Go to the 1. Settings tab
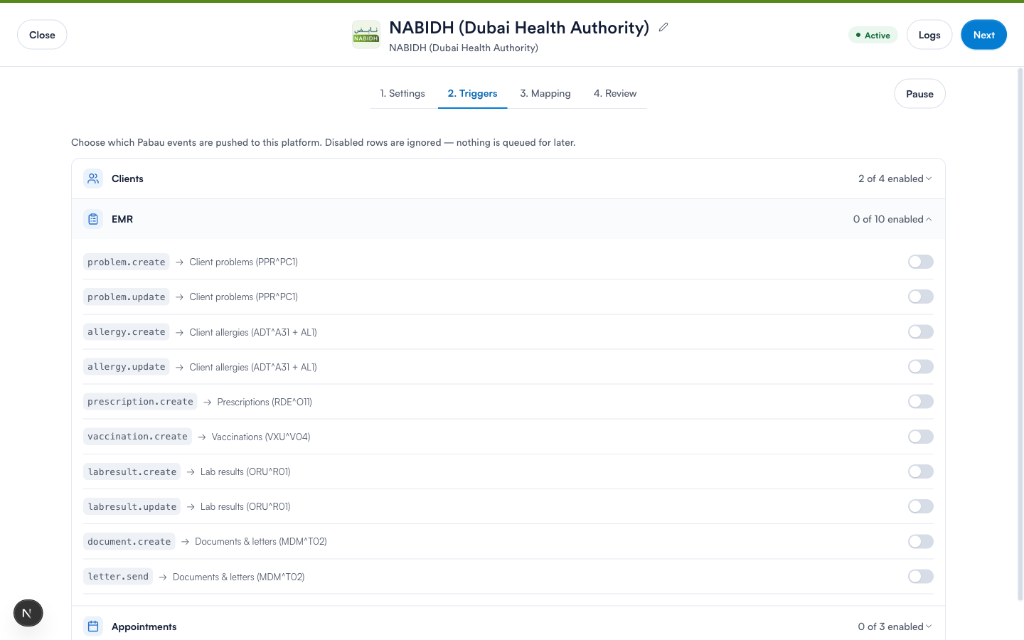 pyautogui.click(x=402, y=93)
